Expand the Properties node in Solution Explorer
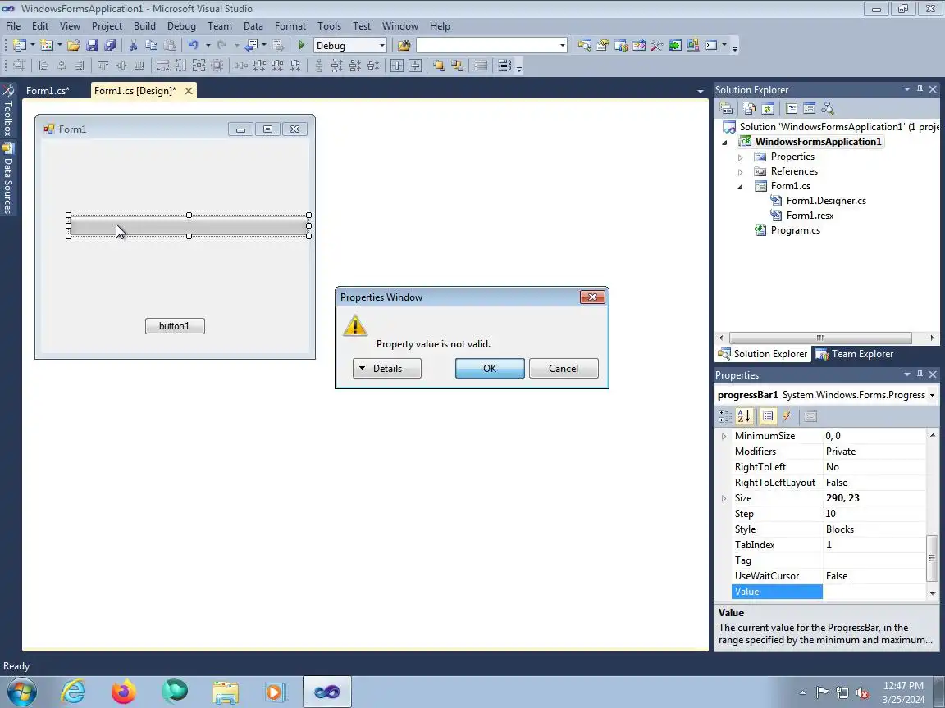Screen dimensions: 945x708 741,157
